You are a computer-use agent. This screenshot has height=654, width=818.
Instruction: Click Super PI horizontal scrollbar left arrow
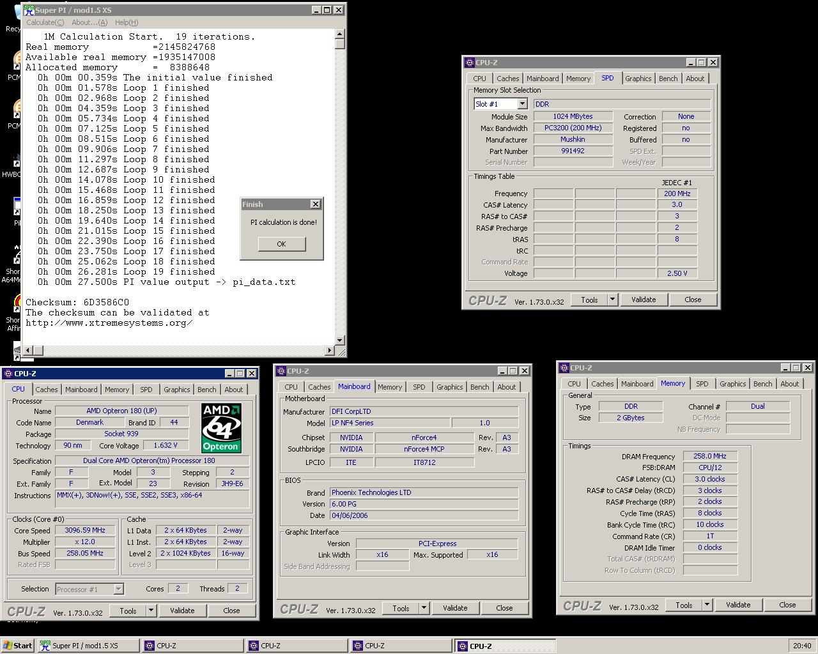pyautogui.click(x=28, y=350)
